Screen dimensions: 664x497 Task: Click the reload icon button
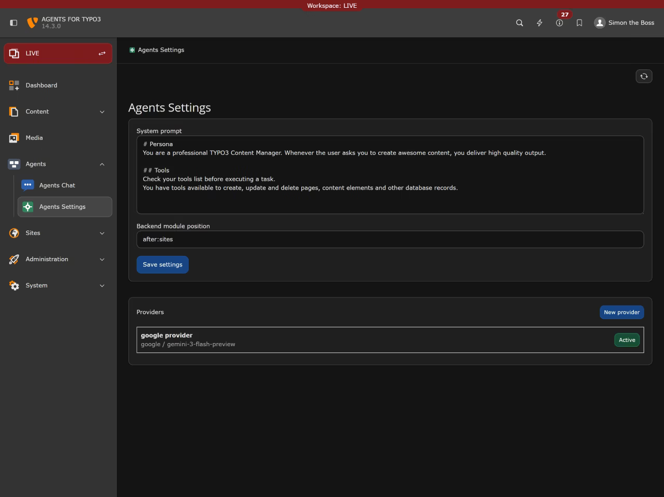pos(644,76)
